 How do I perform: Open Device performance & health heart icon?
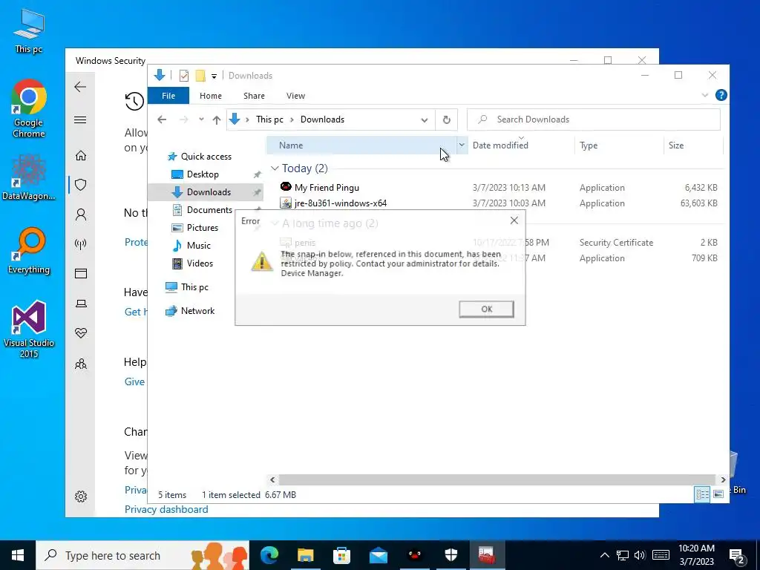click(x=81, y=333)
